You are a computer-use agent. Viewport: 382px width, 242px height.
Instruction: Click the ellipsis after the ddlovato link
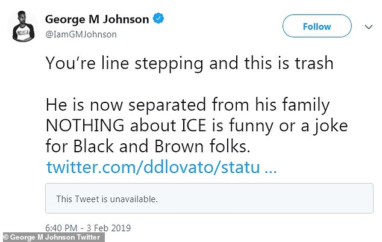click(271, 167)
